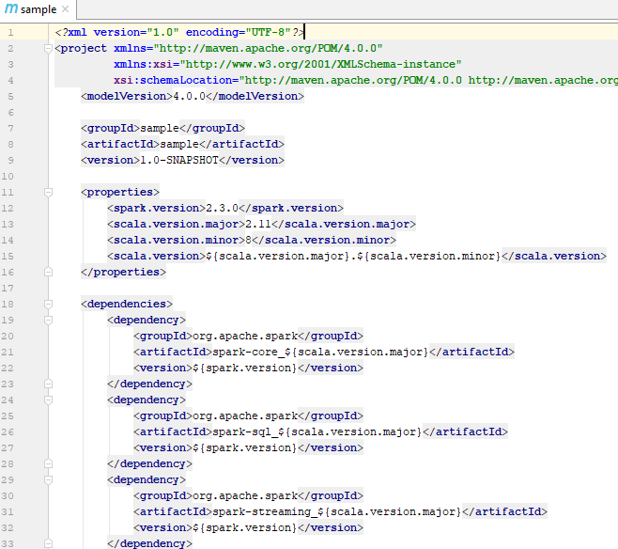
Task: Click fold end marker on line 33
Action: click(48, 544)
